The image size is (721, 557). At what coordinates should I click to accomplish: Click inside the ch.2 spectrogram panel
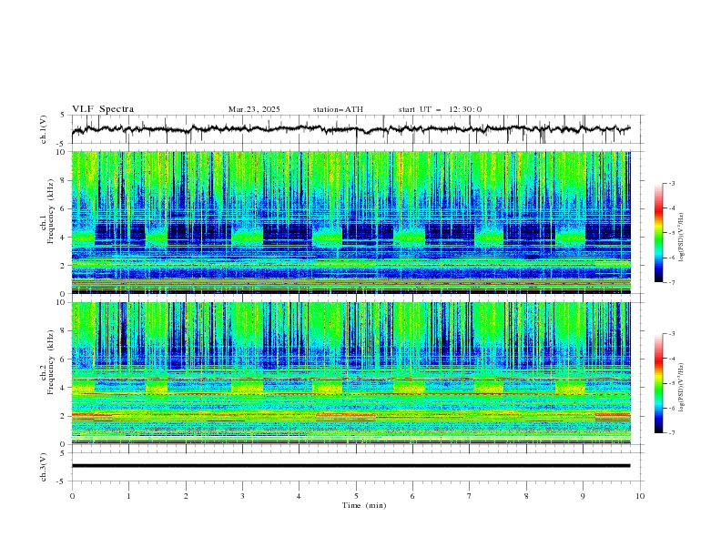(x=350, y=373)
